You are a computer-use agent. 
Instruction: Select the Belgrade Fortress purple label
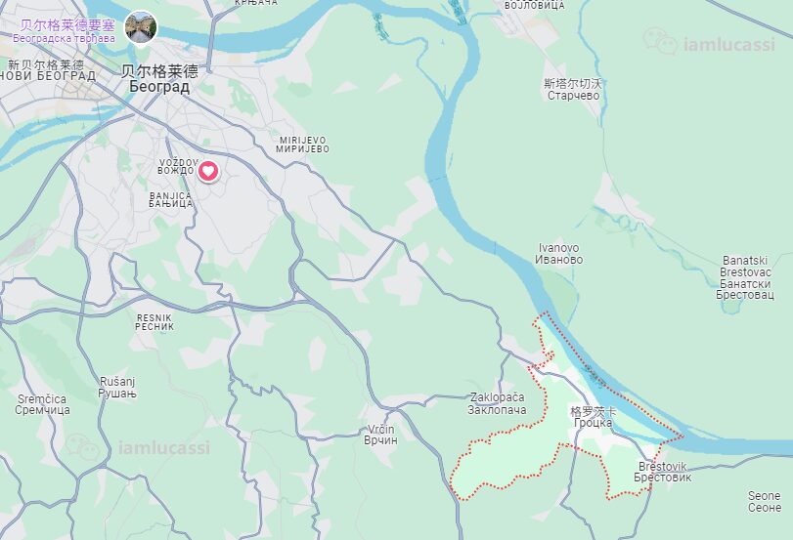66,31
